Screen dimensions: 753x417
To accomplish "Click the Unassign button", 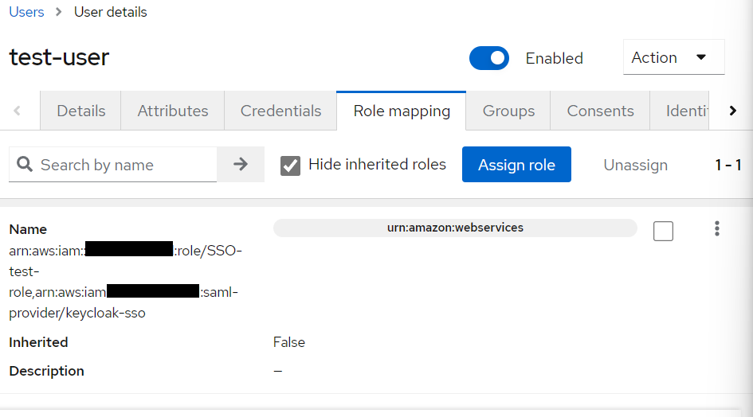I will coord(635,165).
